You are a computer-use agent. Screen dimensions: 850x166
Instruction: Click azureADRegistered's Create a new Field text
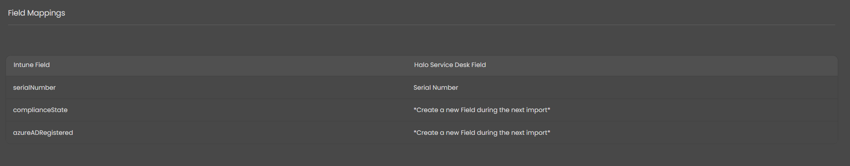[482, 133]
